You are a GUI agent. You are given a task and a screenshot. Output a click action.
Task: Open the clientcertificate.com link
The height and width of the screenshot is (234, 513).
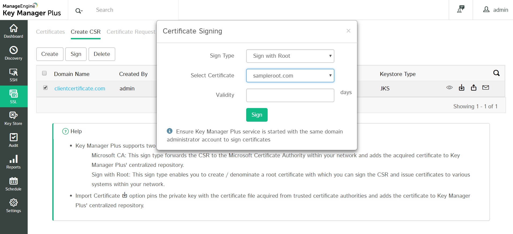click(x=80, y=89)
